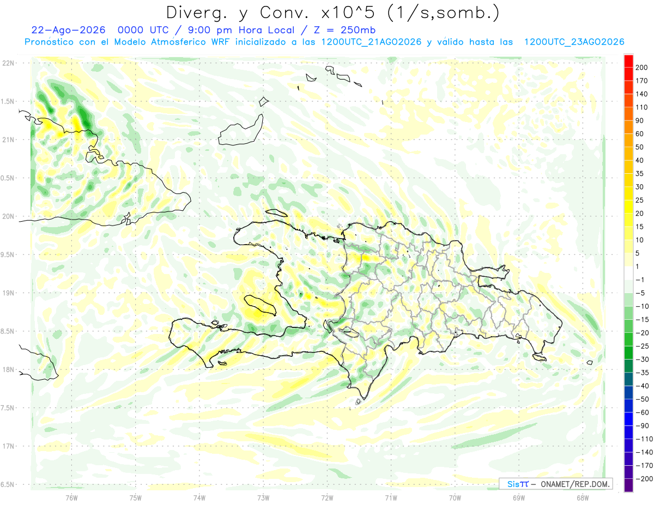The image size is (654, 505).
Task: Click the '1200UTC_23AGO2026' valid-until time
Action: 574,42
